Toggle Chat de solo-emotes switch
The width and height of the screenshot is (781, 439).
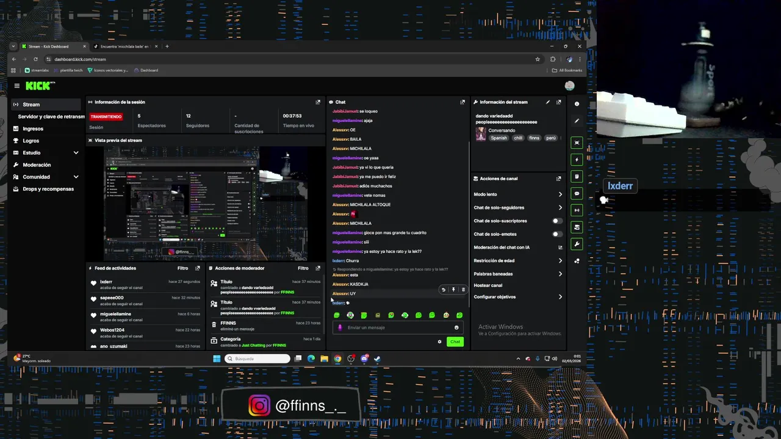[557, 234]
